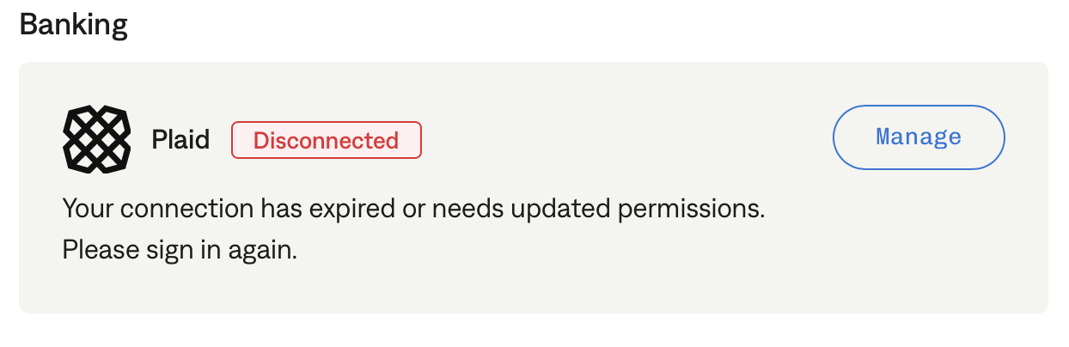Click the blue rounded Manage button border

919,106
